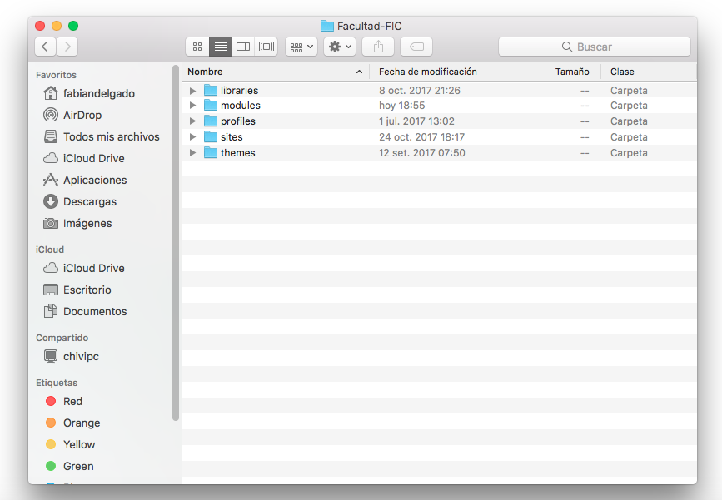
Task: Select the Red tag in sidebar
Action: (72, 401)
